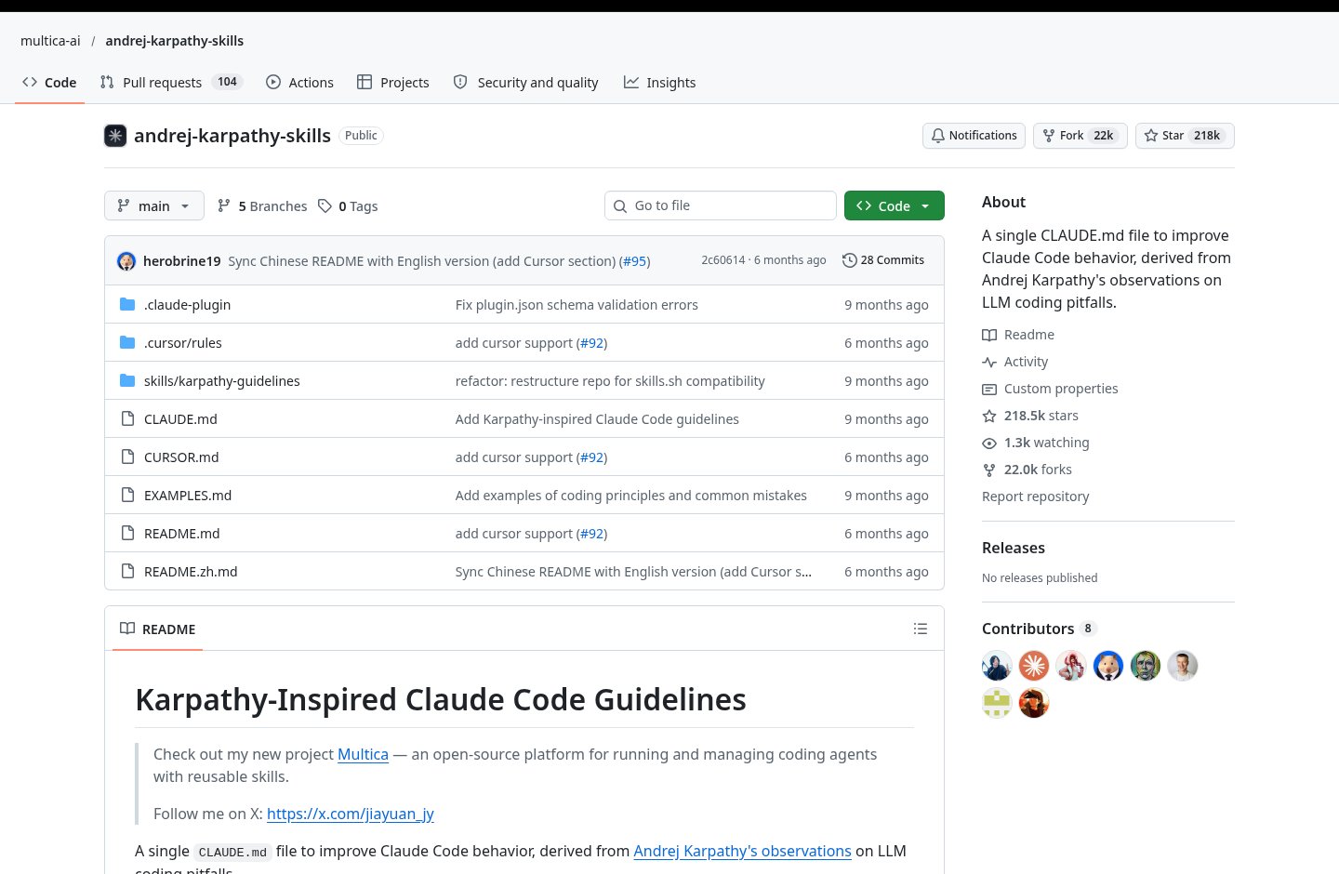Click the Go to file search field
Viewport: 1339px width, 874px height.
pyautogui.click(x=721, y=205)
